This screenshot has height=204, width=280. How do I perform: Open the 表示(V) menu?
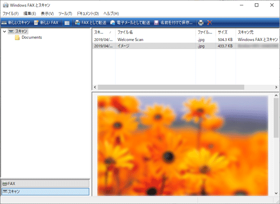coord(47,13)
